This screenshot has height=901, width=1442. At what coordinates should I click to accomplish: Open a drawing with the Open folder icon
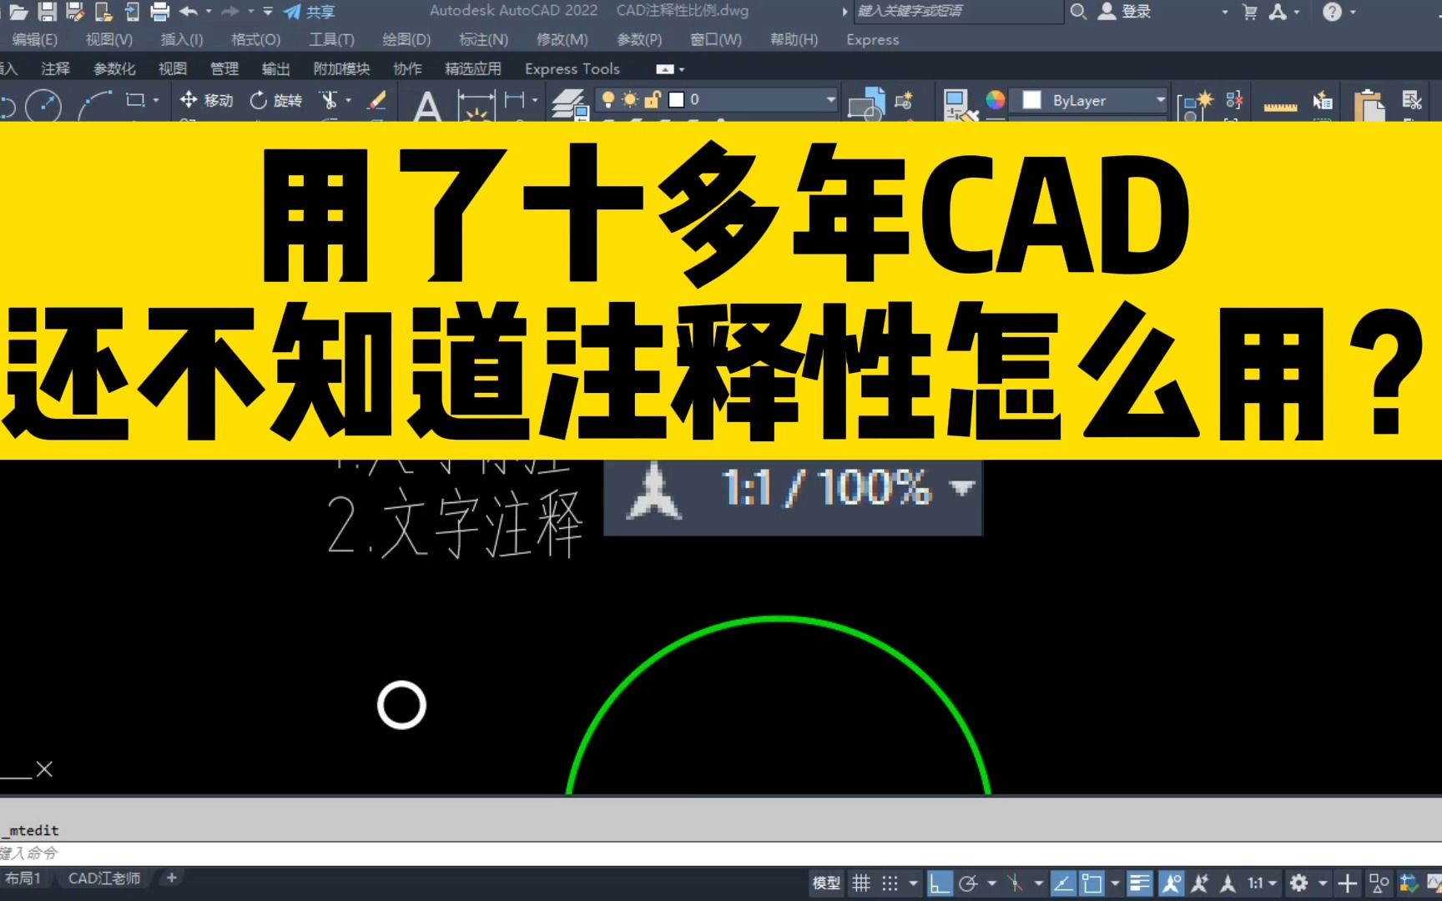pyautogui.click(x=18, y=12)
